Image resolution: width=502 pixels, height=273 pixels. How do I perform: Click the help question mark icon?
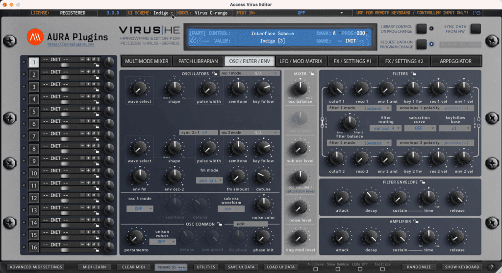(x=492, y=267)
